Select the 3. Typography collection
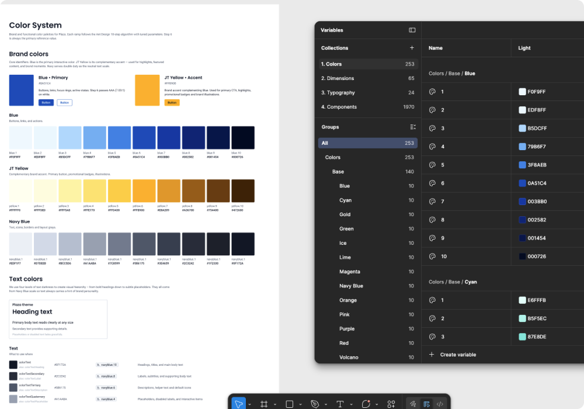Screen dimensions: 584x409 tap(368, 92)
